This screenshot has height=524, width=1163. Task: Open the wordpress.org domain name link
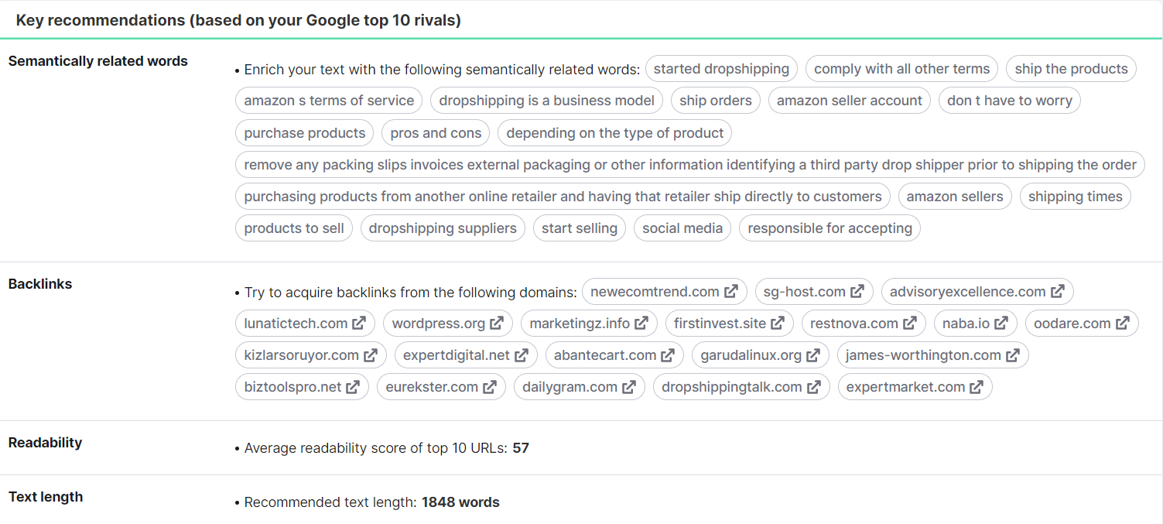tap(439, 324)
